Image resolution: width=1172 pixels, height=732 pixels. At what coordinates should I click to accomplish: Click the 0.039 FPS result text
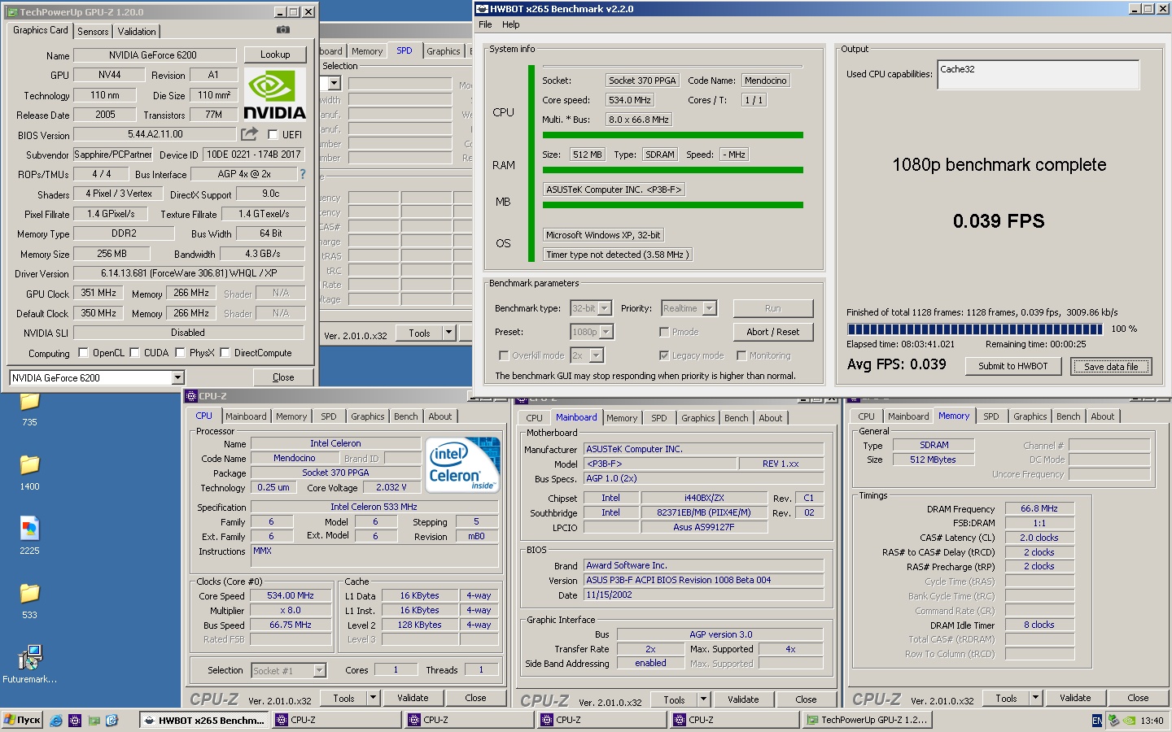coord(999,221)
